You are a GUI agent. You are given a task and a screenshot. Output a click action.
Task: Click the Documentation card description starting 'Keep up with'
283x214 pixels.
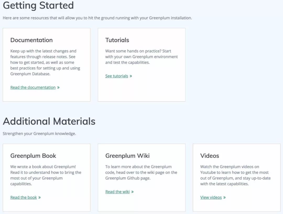pos(45,62)
